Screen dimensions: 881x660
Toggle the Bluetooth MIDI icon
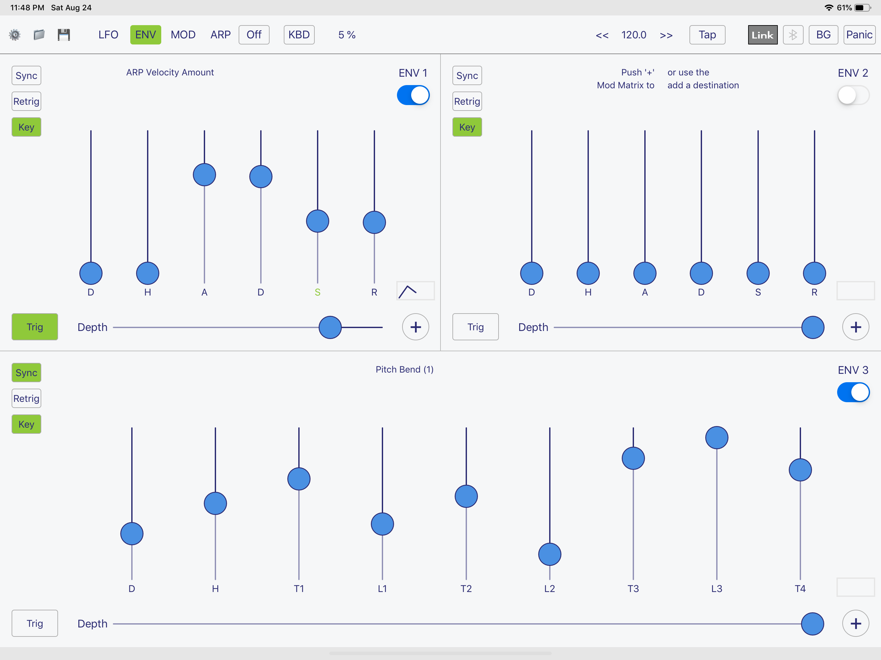tap(793, 35)
